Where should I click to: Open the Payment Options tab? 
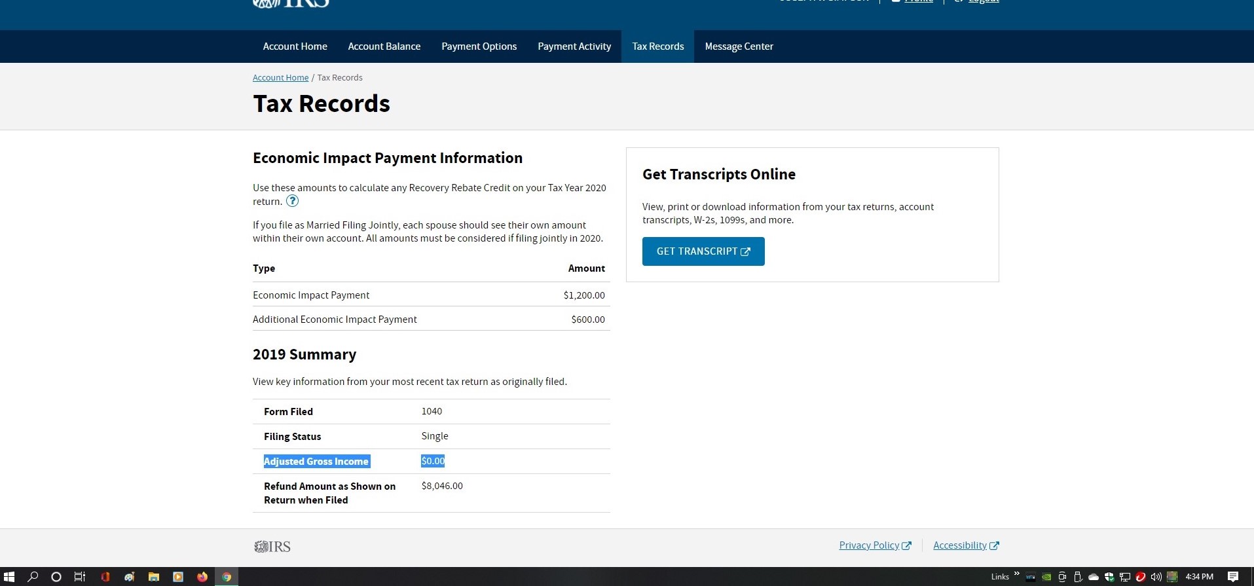point(479,46)
